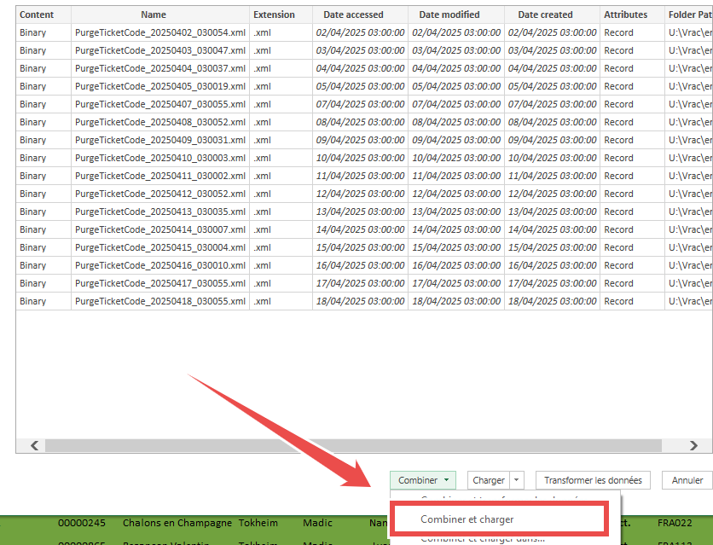Image resolution: width=713 pixels, height=545 pixels.
Task: Click the horizontal scrollbar left arrow
Action: [x=34, y=445]
